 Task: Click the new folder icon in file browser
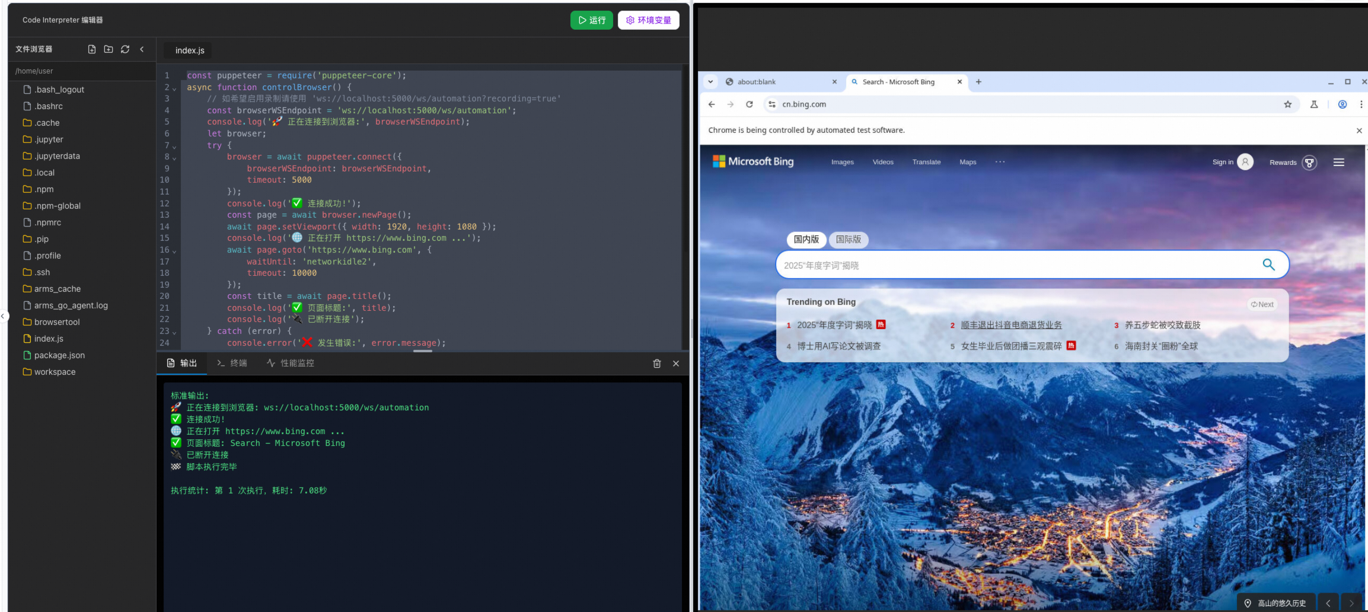(x=109, y=49)
